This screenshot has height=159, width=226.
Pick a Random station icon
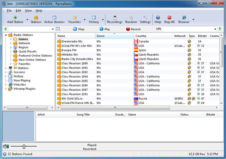click(x=131, y=18)
